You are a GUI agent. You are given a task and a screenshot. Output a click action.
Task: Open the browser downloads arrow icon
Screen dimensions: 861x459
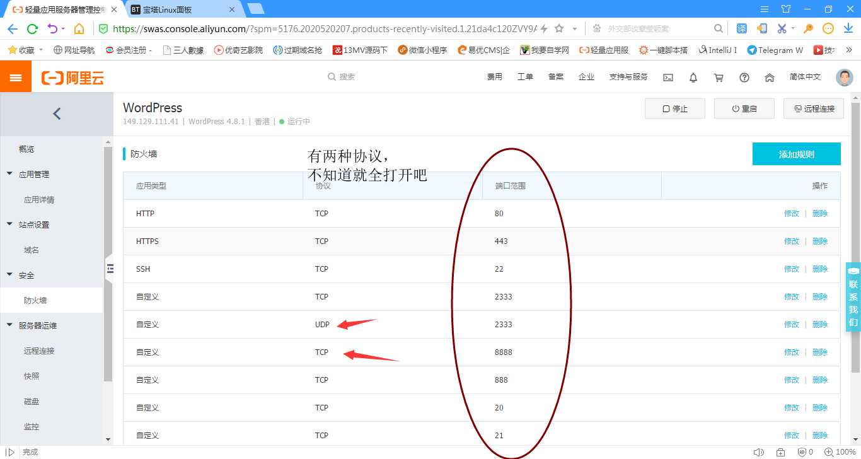click(x=848, y=29)
